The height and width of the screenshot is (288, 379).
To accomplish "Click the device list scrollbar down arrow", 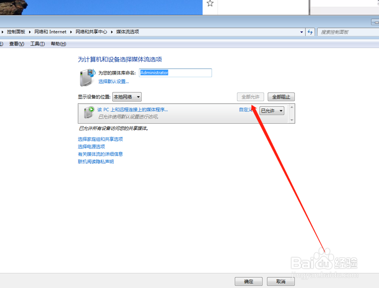I will (x=292, y=120).
